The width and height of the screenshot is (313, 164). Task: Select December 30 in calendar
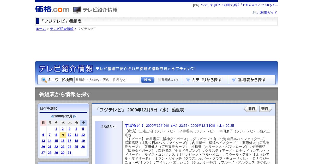63,153
